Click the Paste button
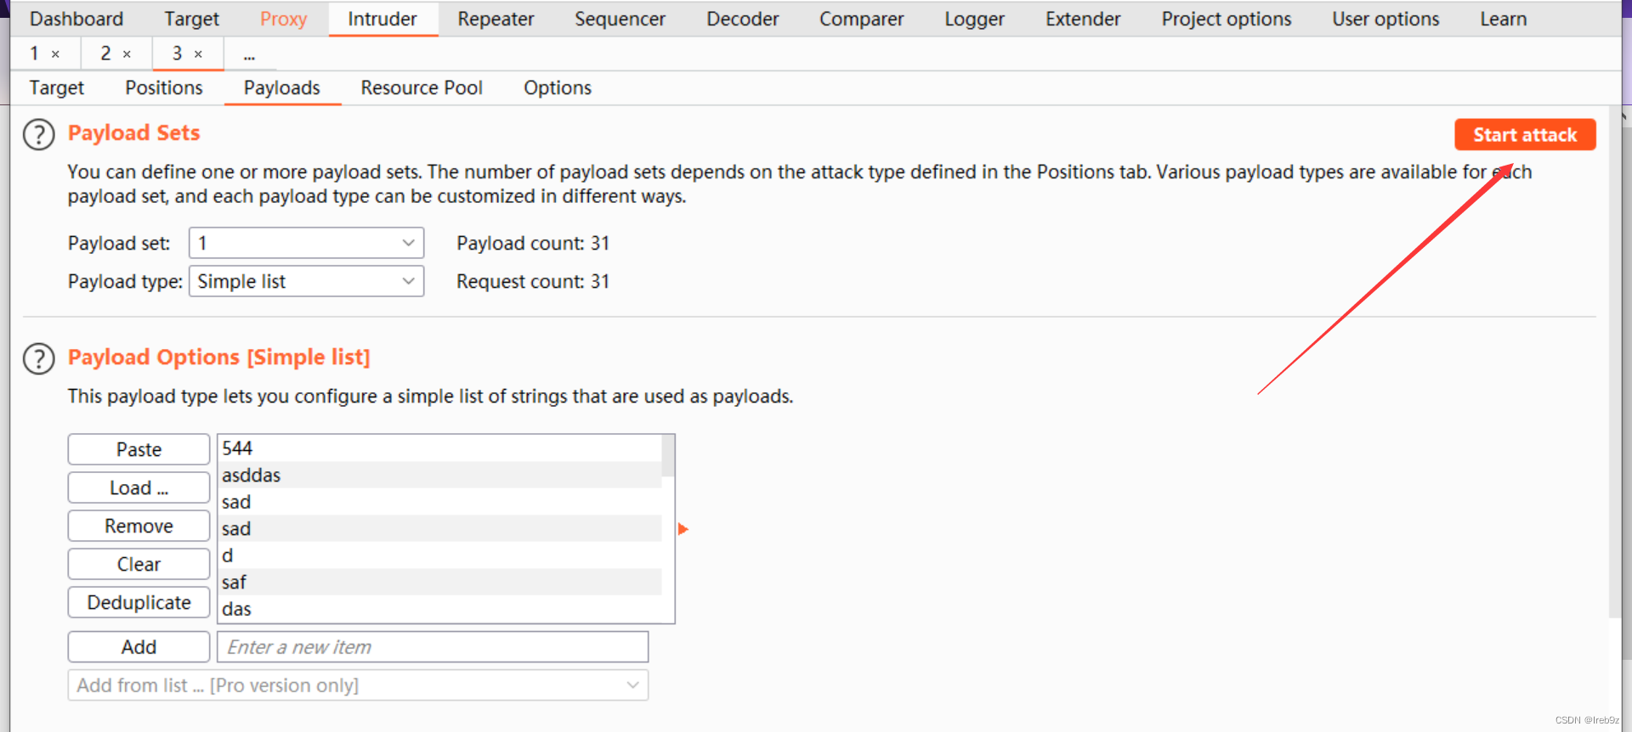Viewport: 1632px width, 732px height. pyautogui.click(x=139, y=449)
